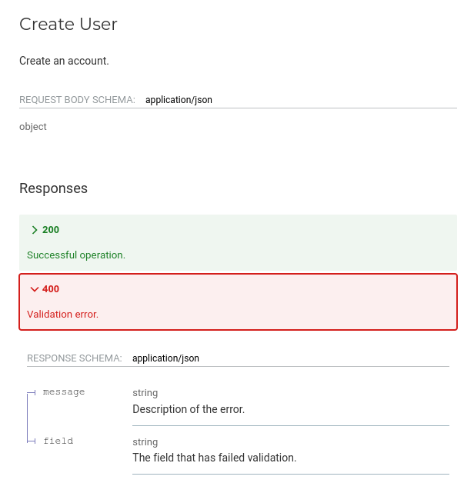474x503 pixels.
Task: Click the 'Create an account.' description
Action: pyautogui.click(x=64, y=61)
